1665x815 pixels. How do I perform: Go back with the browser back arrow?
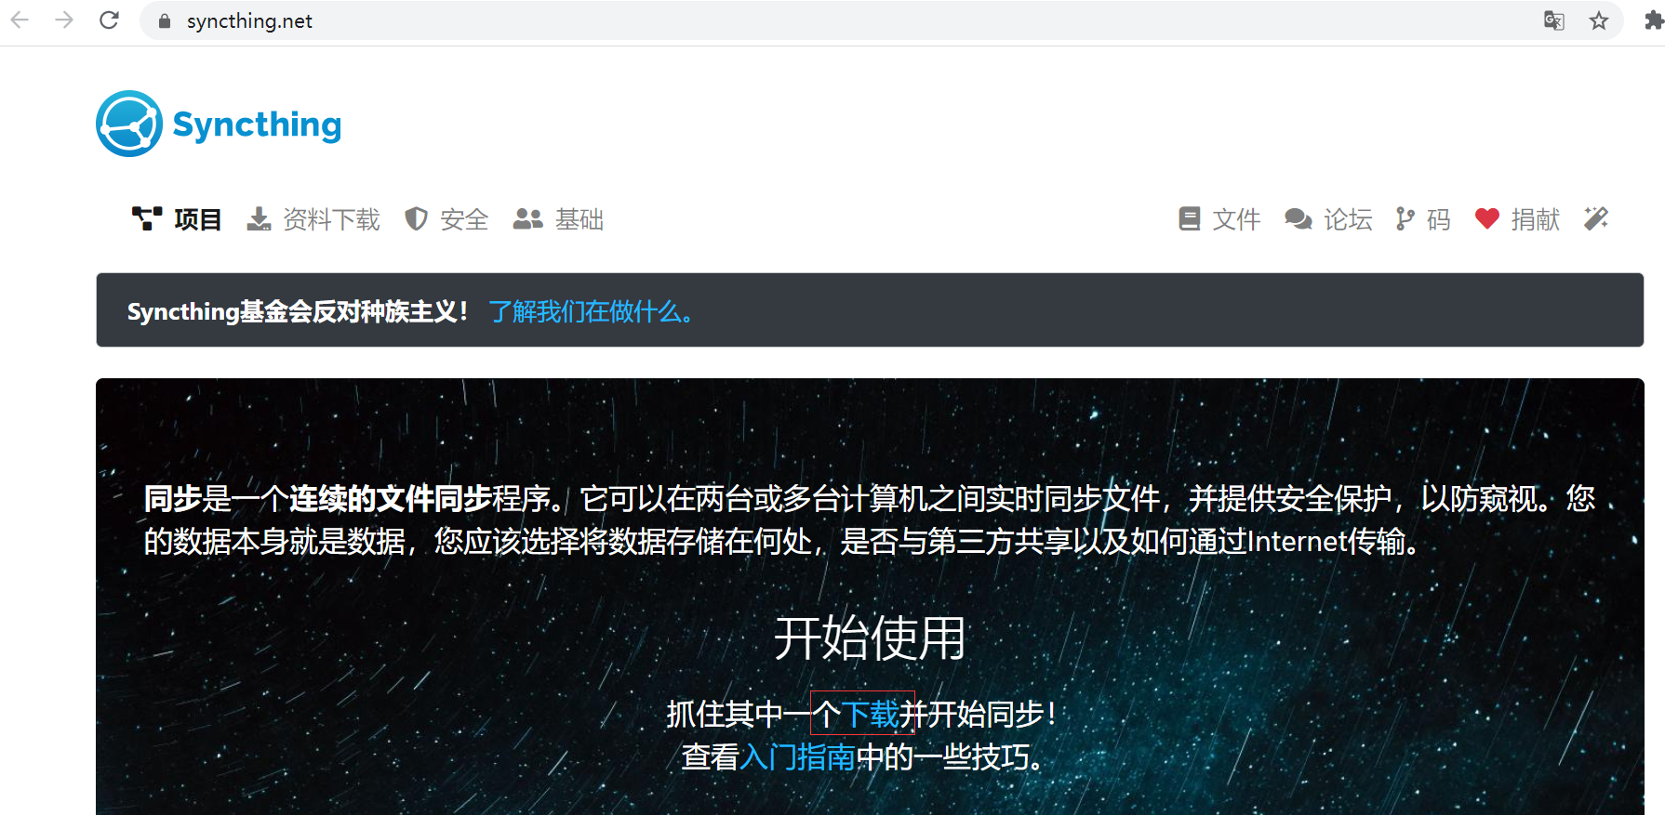click(20, 20)
